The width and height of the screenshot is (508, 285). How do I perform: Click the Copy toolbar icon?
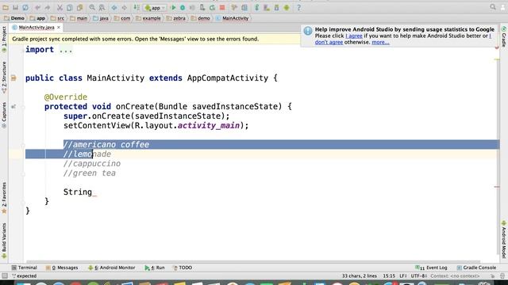[69, 7]
